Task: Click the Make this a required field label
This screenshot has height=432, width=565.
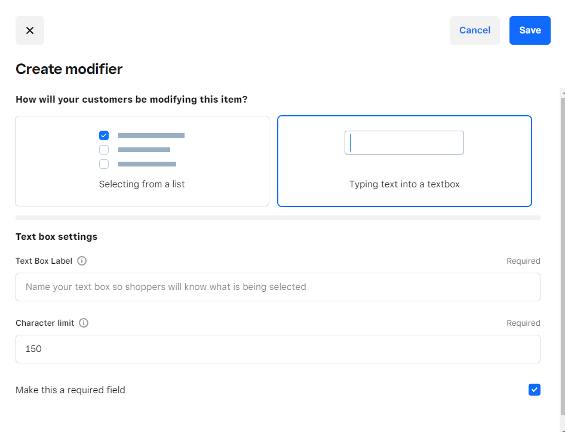Action: (70, 390)
